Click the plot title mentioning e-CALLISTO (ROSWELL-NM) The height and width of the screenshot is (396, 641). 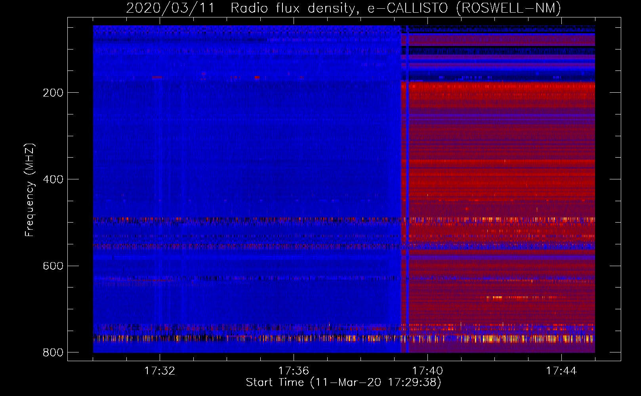click(x=343, y=8)
